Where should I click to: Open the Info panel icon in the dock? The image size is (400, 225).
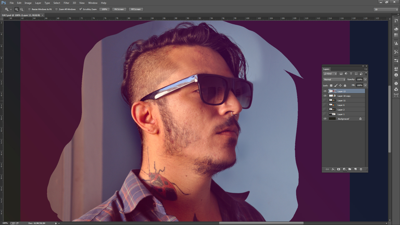pyautogui.click(x=396, y=74)
